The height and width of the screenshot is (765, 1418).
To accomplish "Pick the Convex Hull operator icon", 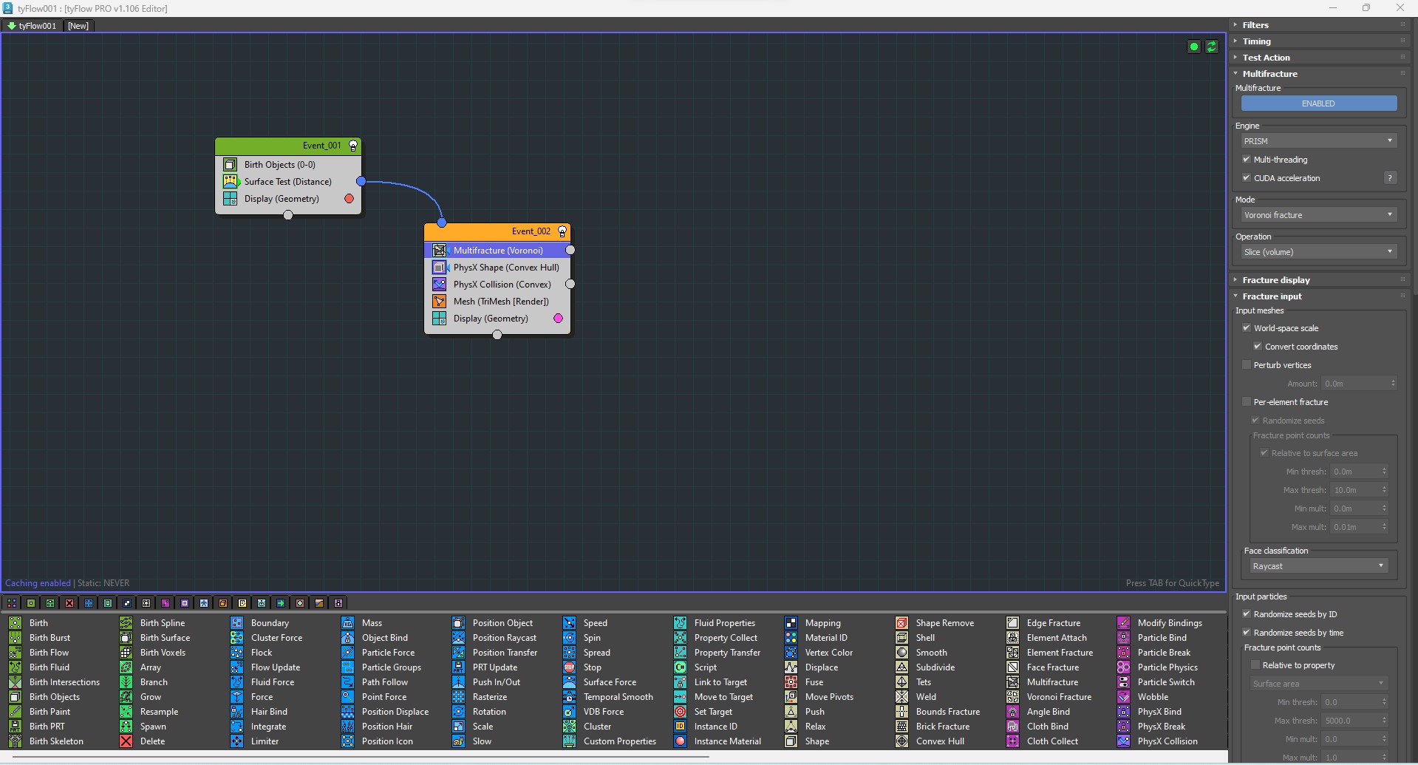I will click(x=901, y=741).
